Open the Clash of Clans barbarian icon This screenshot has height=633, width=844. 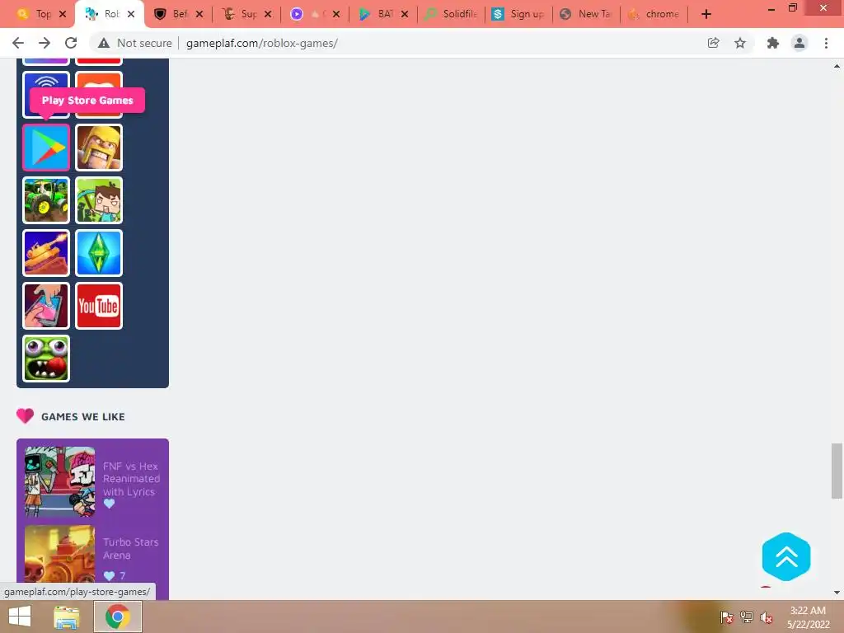coord(99,148)
